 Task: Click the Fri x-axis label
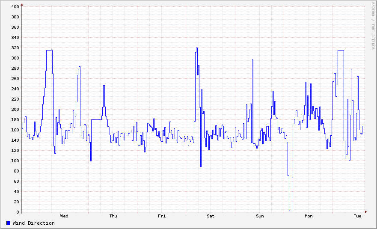162,216
